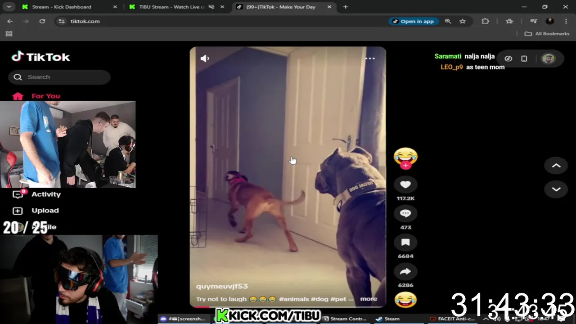Open the zoom magnifier in address bar
The image size is (576, 324).
pos(448,21)
